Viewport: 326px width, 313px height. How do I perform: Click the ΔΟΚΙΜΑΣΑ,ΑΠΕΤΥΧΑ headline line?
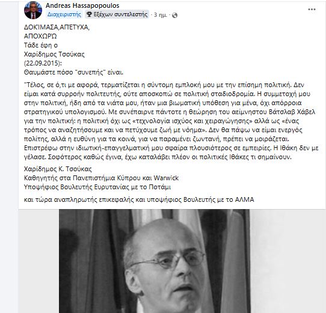[57, 27]
